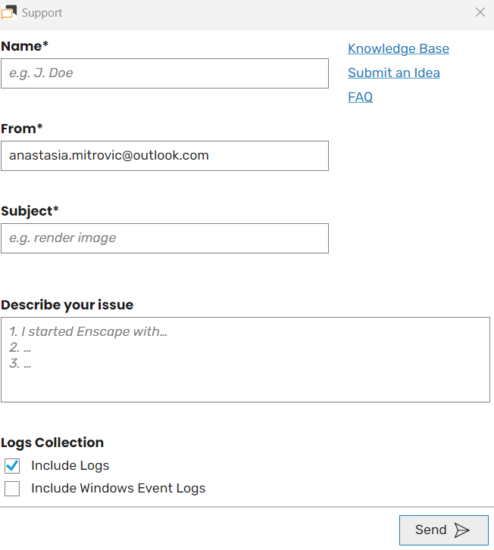Click the From email address field
The image size is (494, 550).
click(x=164, y=156)
